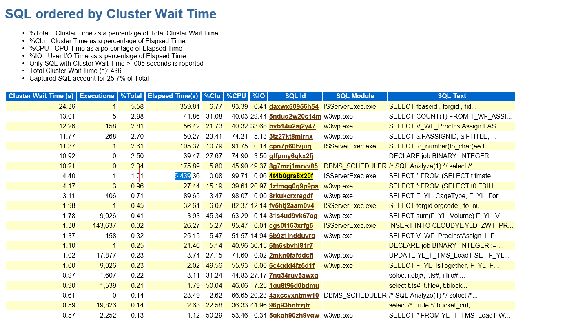Open SQL Id 3tz27kt8mjrnx

[x=291, y=137]
